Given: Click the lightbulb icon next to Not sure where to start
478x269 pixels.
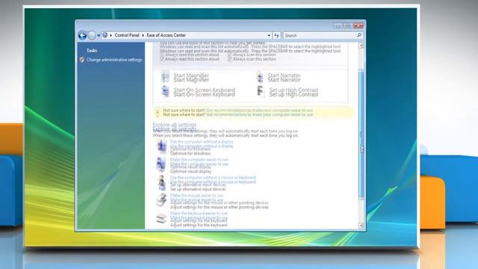Looking at the screenshot, I should pos(158,113).
